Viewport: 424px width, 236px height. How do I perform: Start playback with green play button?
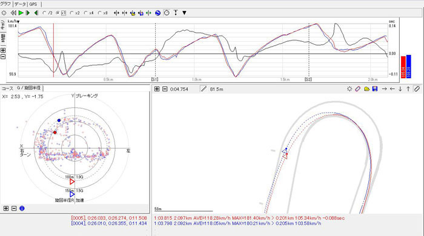[x=21, y=13]
